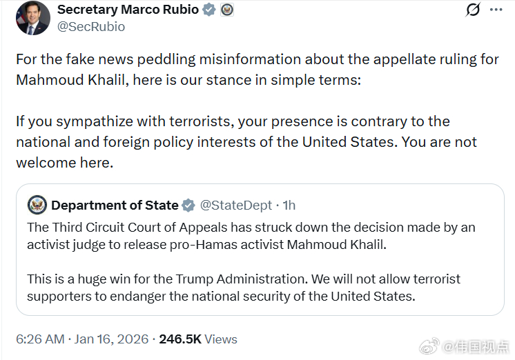Click the Department of State seal avatar
Viewport: 515px width, 360px height.
click(x=37, y=205)
